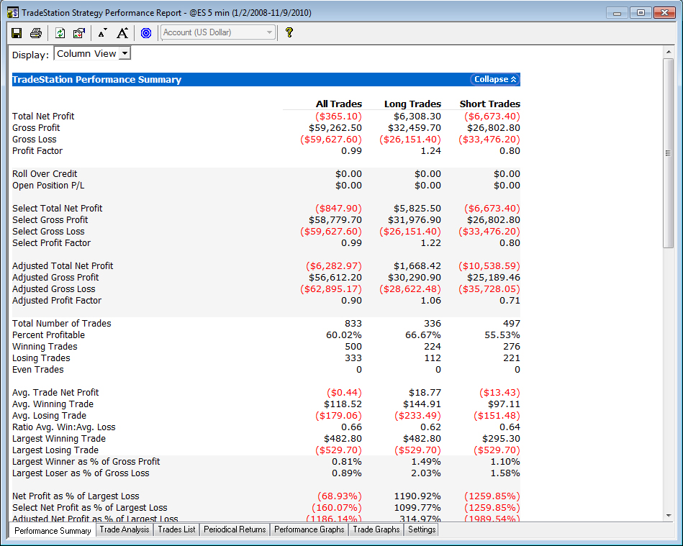Viewport: 683px width, 546px height.
Task: Expand the Column View display dropdown
Action: tap(92, 53)
